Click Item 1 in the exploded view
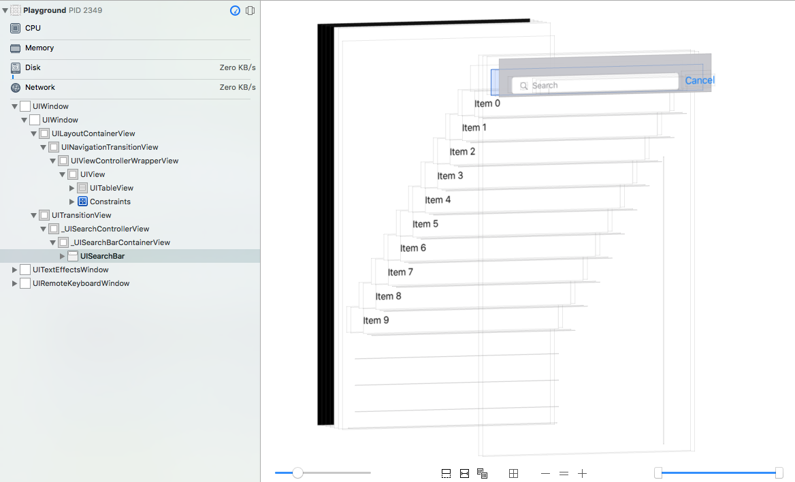 tap(474, 128)
